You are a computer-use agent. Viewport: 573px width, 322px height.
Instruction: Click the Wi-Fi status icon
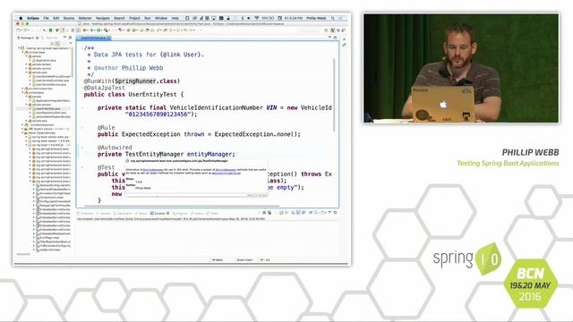pyautogui.click(x=256, y=18)
